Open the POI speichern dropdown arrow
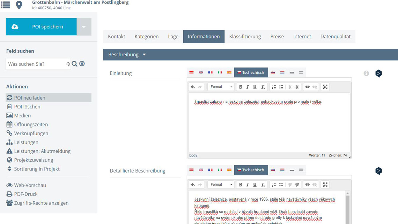Screen dimensions: 398x224 [x=84, y=27]
